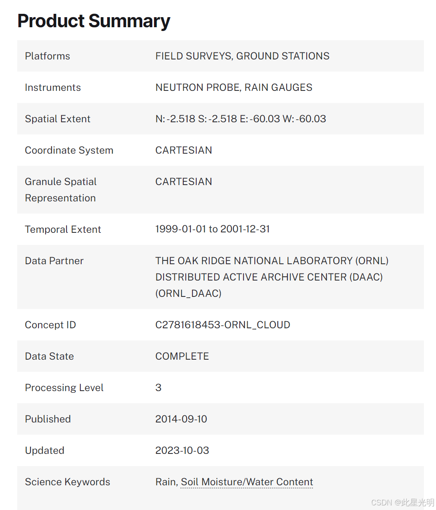The width and height of the screenshot is (436, 510).
Task: Click the Coordinate System label
Action: point(69,150)
